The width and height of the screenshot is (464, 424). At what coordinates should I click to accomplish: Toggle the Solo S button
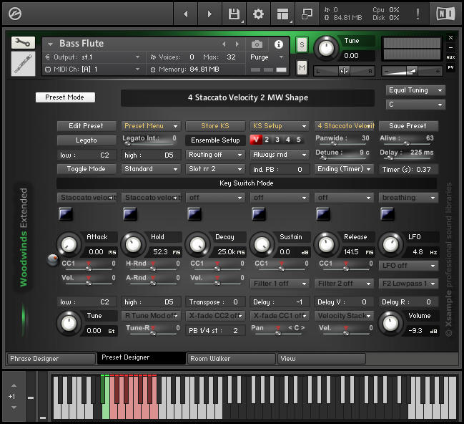pyautogui.click(x=302, y=45)
